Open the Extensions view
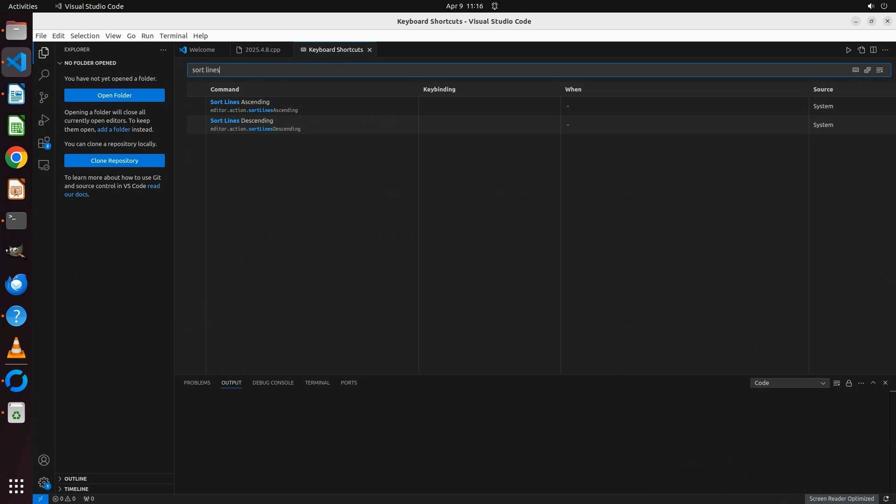 tap(44, 143)
